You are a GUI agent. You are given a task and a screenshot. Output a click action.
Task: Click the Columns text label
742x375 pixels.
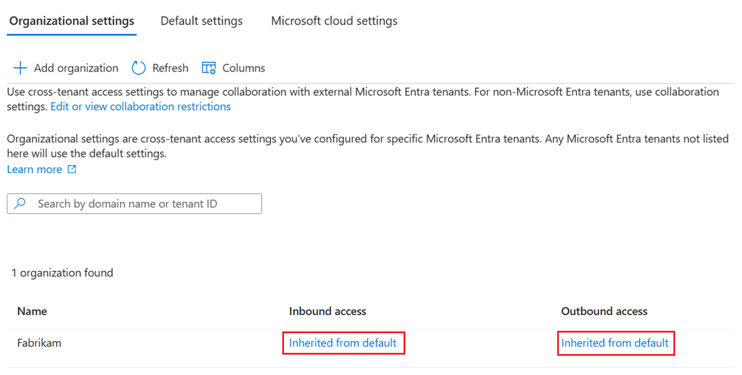click(244, 68)
